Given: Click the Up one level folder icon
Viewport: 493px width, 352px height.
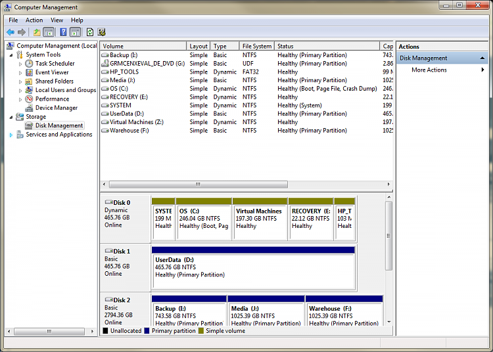Looking at the screenshot, I should coord(37,32).
